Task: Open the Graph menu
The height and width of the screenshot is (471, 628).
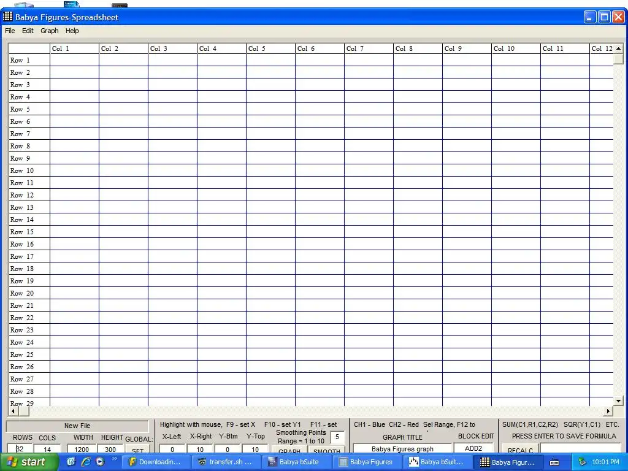Action: 49,31
